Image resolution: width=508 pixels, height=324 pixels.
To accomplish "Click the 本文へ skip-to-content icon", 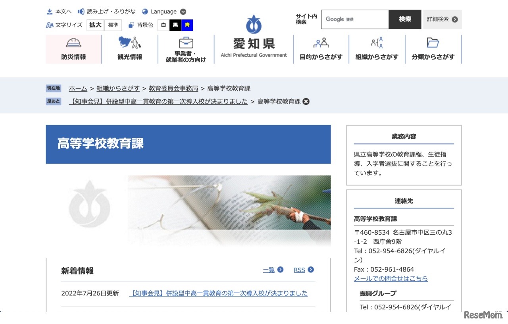I will [50, 11].
